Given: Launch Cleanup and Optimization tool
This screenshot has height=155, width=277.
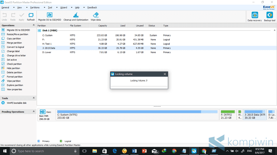Looking at the screenshot, I should (x=76, y=17).
